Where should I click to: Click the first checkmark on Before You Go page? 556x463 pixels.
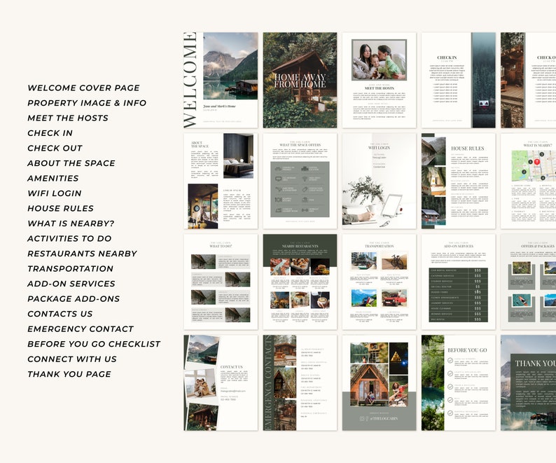(x=450, y=361)
